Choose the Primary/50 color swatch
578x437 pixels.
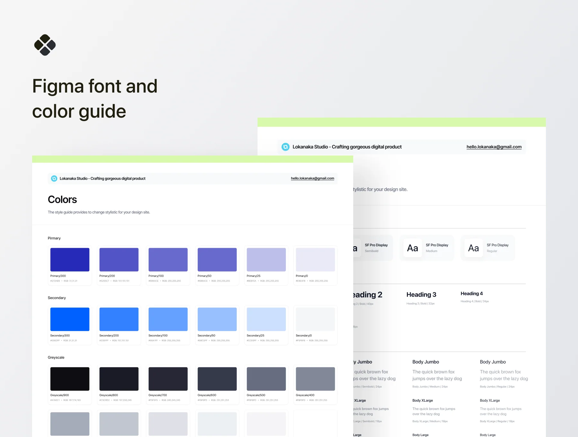click(217, 260)
